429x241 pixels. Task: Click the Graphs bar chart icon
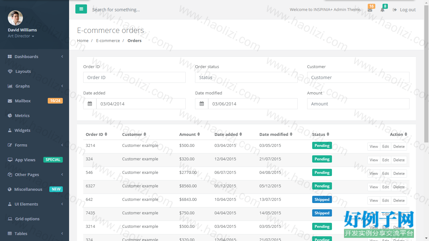click(10, 86)
